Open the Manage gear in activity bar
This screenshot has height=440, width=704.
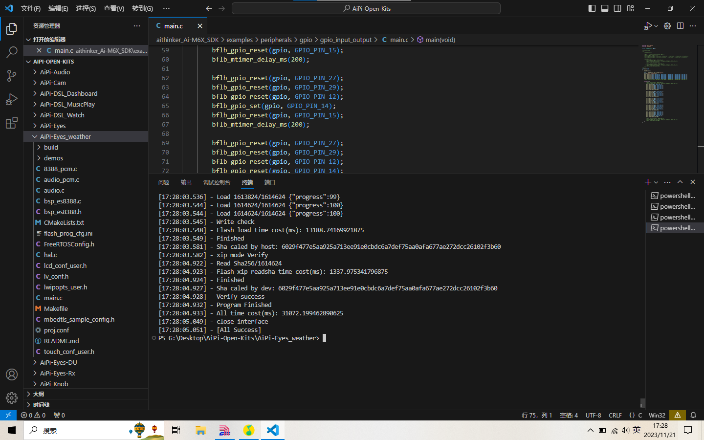tap(12, 398)
